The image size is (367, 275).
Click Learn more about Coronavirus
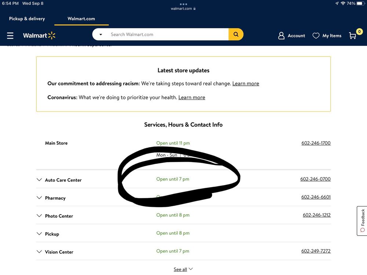click(x=192, y=98)
